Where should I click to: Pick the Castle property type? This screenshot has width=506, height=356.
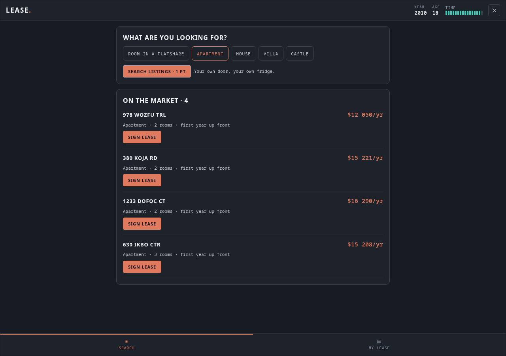point(300,53)
